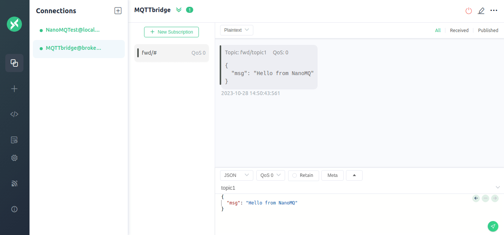
Task: Collapse connection details with double chevron
Action: (x=179, y=10)
